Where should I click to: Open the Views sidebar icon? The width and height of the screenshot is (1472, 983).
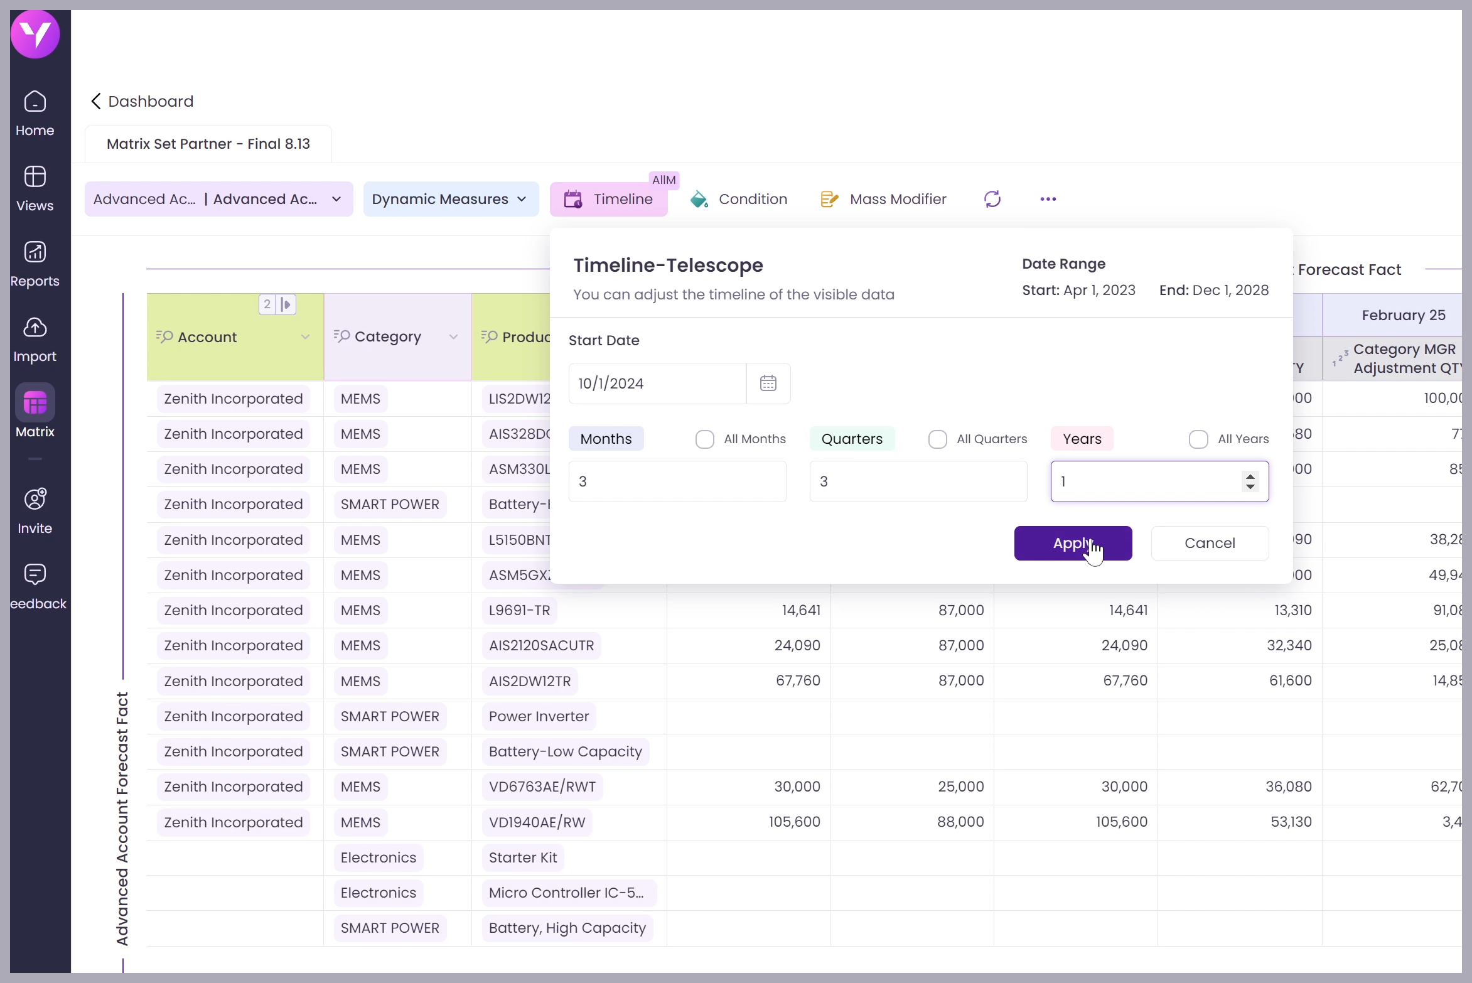(35, 177)
